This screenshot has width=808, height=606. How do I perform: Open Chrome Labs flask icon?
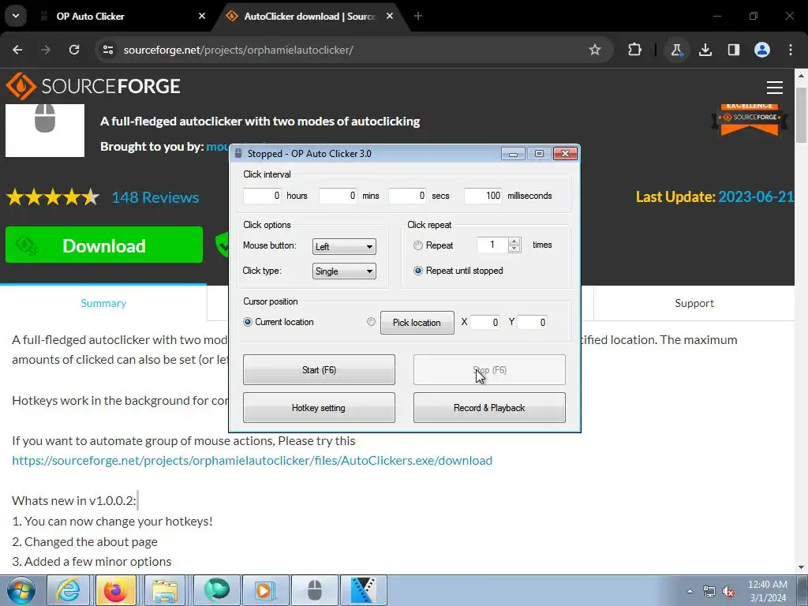(x=676, y=50)
